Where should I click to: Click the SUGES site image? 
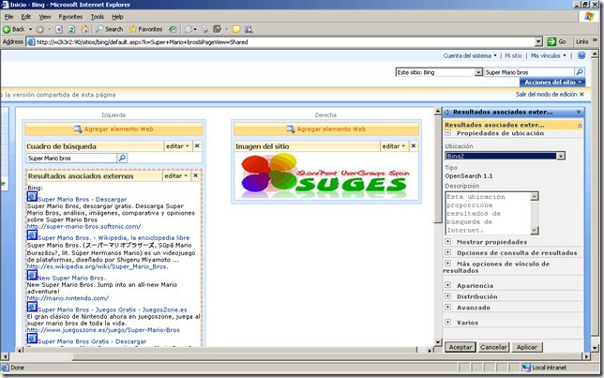point(325,176)
